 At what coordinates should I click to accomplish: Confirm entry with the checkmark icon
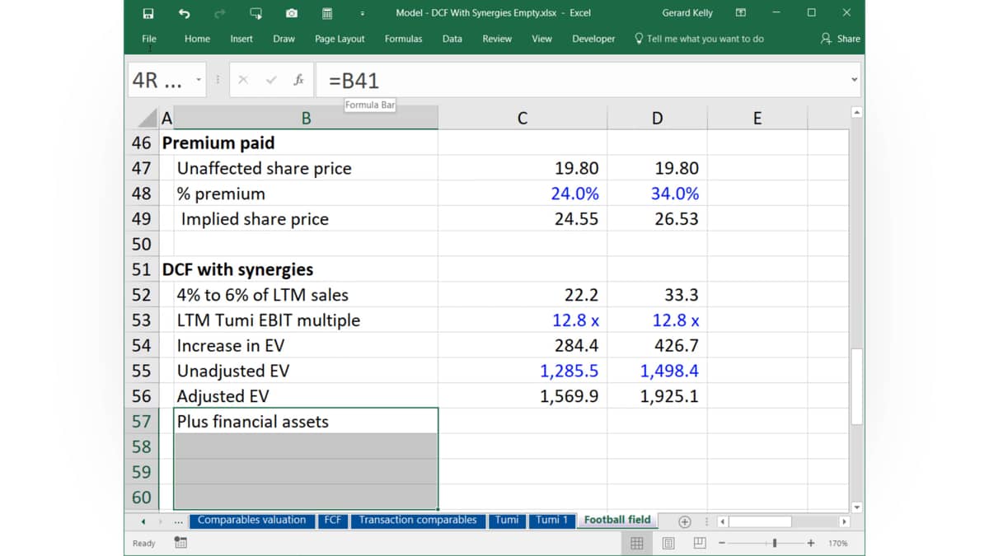[x=271, y=80]
